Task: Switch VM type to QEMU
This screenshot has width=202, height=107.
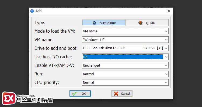Action: (x=147, y=23)
